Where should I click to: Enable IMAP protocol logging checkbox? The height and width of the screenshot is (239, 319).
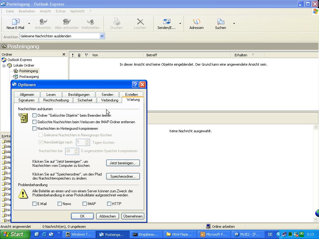click(x=84, y=204)
